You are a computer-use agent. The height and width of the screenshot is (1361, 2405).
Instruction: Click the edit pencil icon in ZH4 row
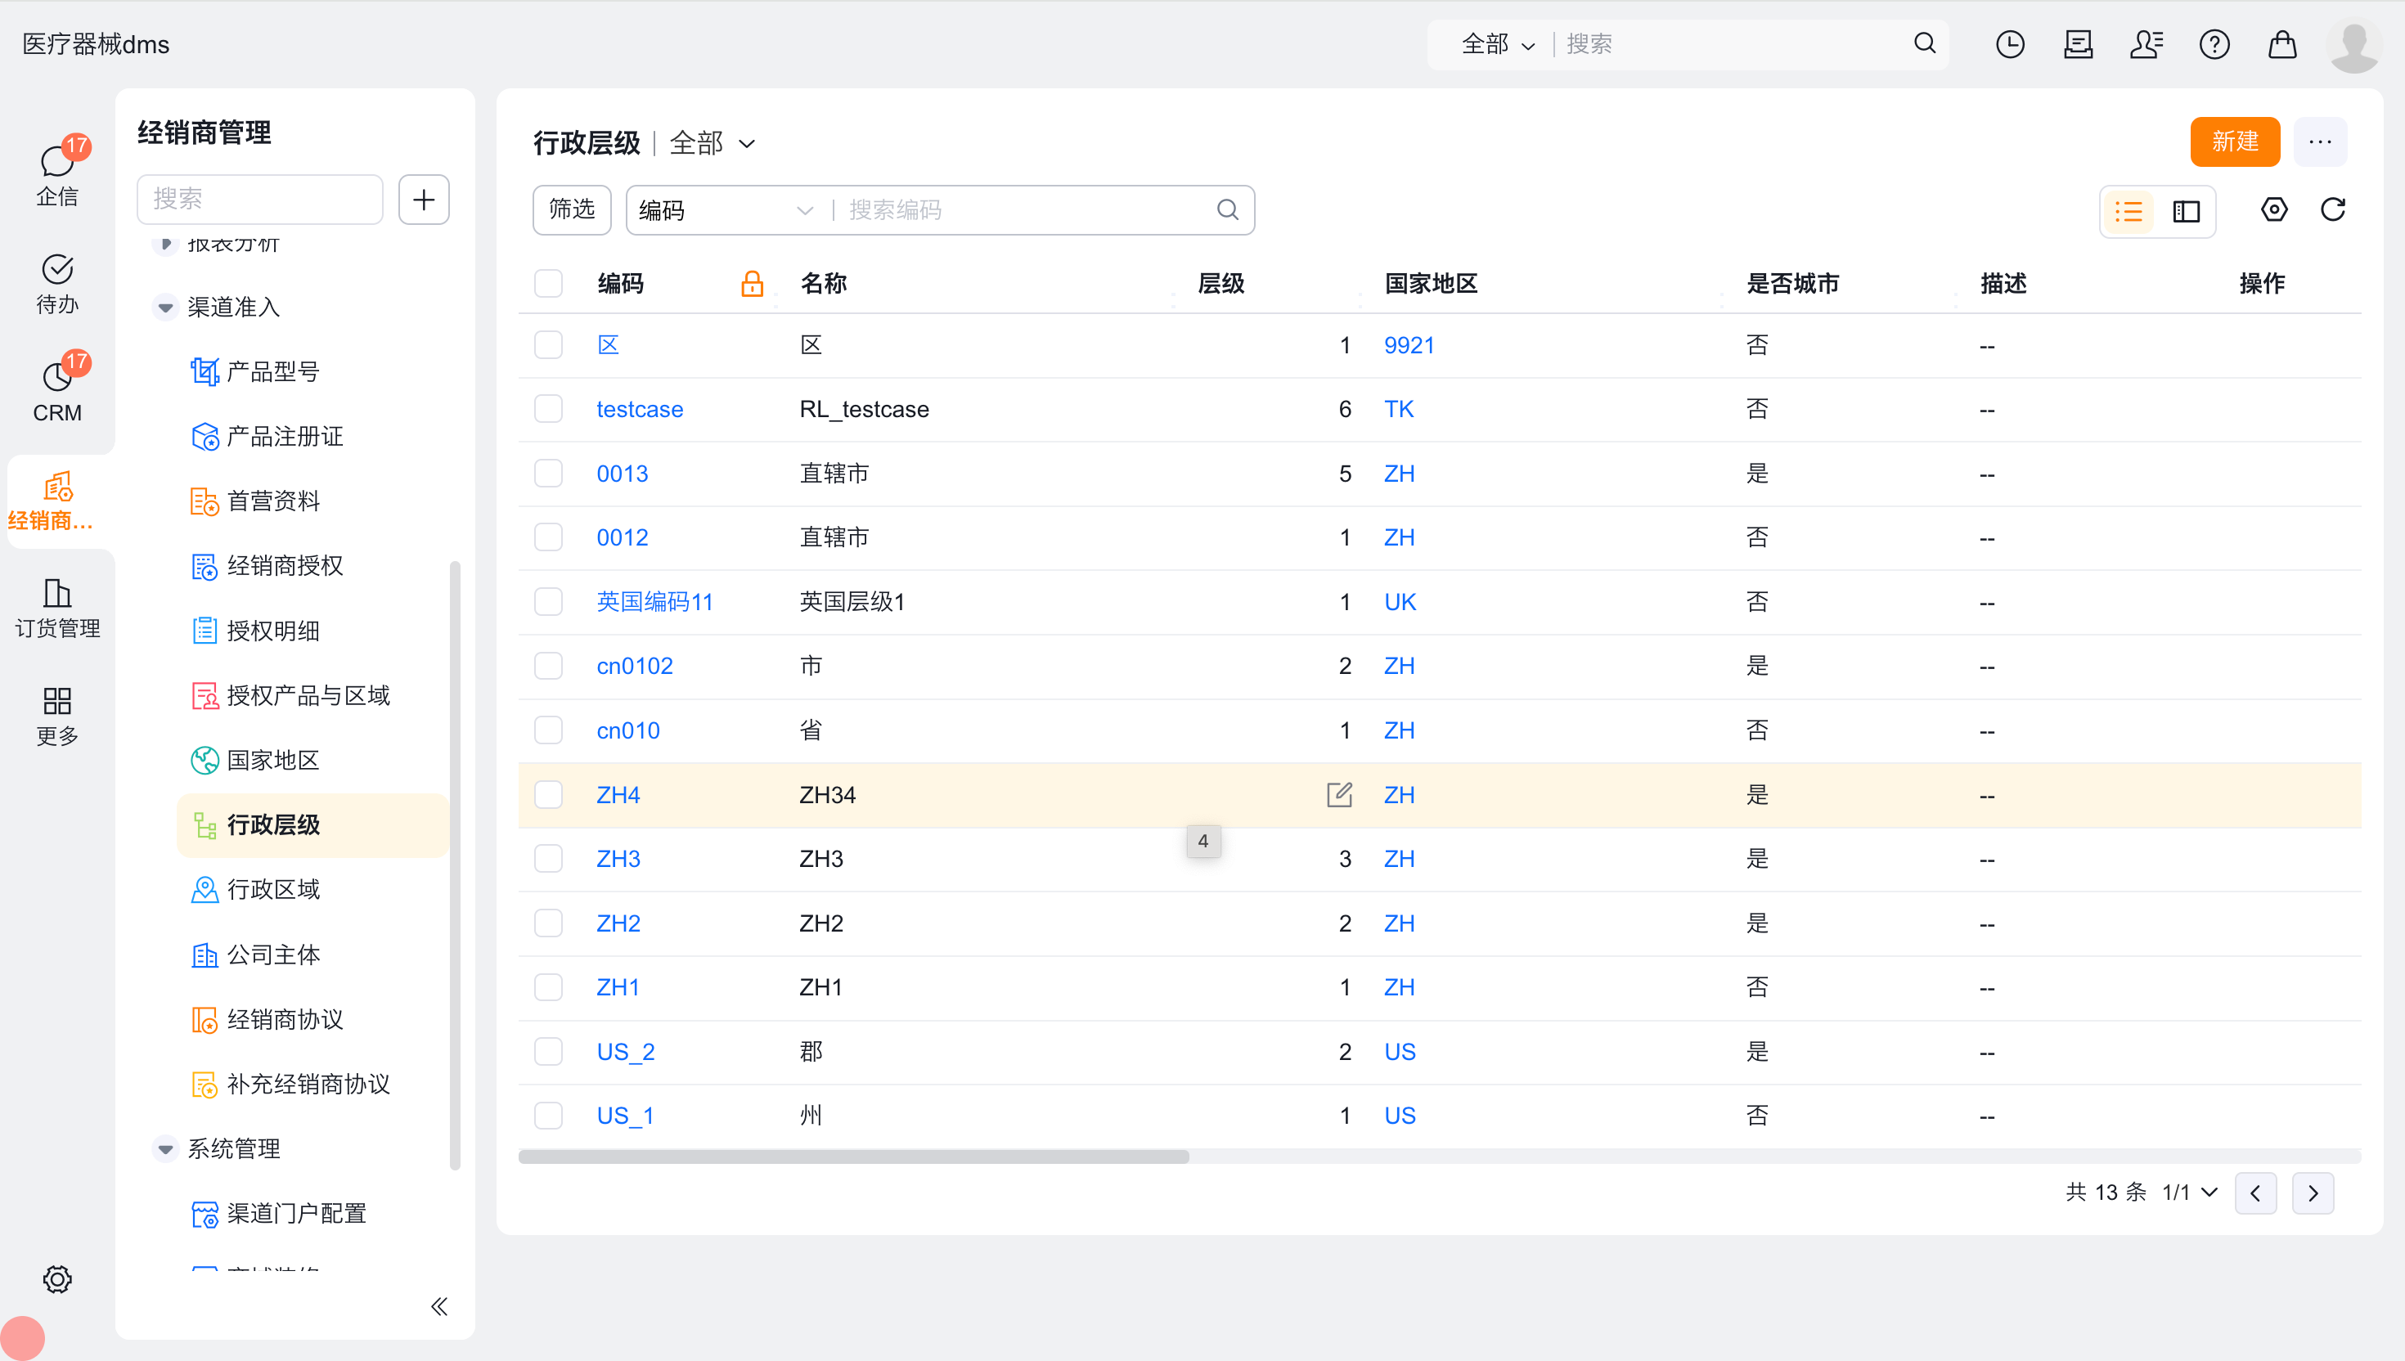coord(1338,794)
